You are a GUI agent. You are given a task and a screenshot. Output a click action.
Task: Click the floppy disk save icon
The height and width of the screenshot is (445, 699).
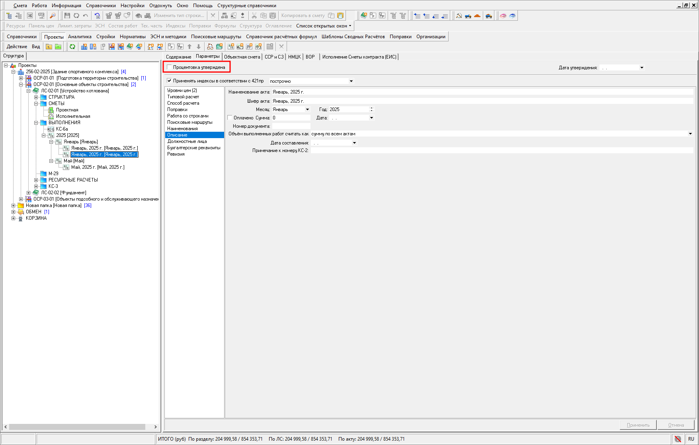click(x=67, y=16)
